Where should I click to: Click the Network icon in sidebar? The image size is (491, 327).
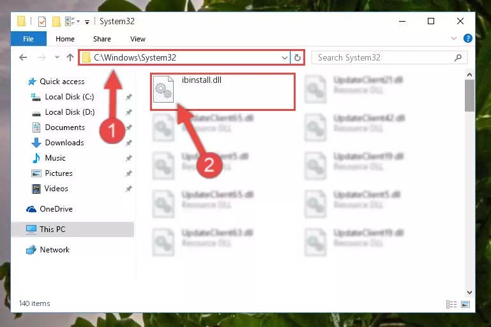pyautogui.click(x=31, y=250)
